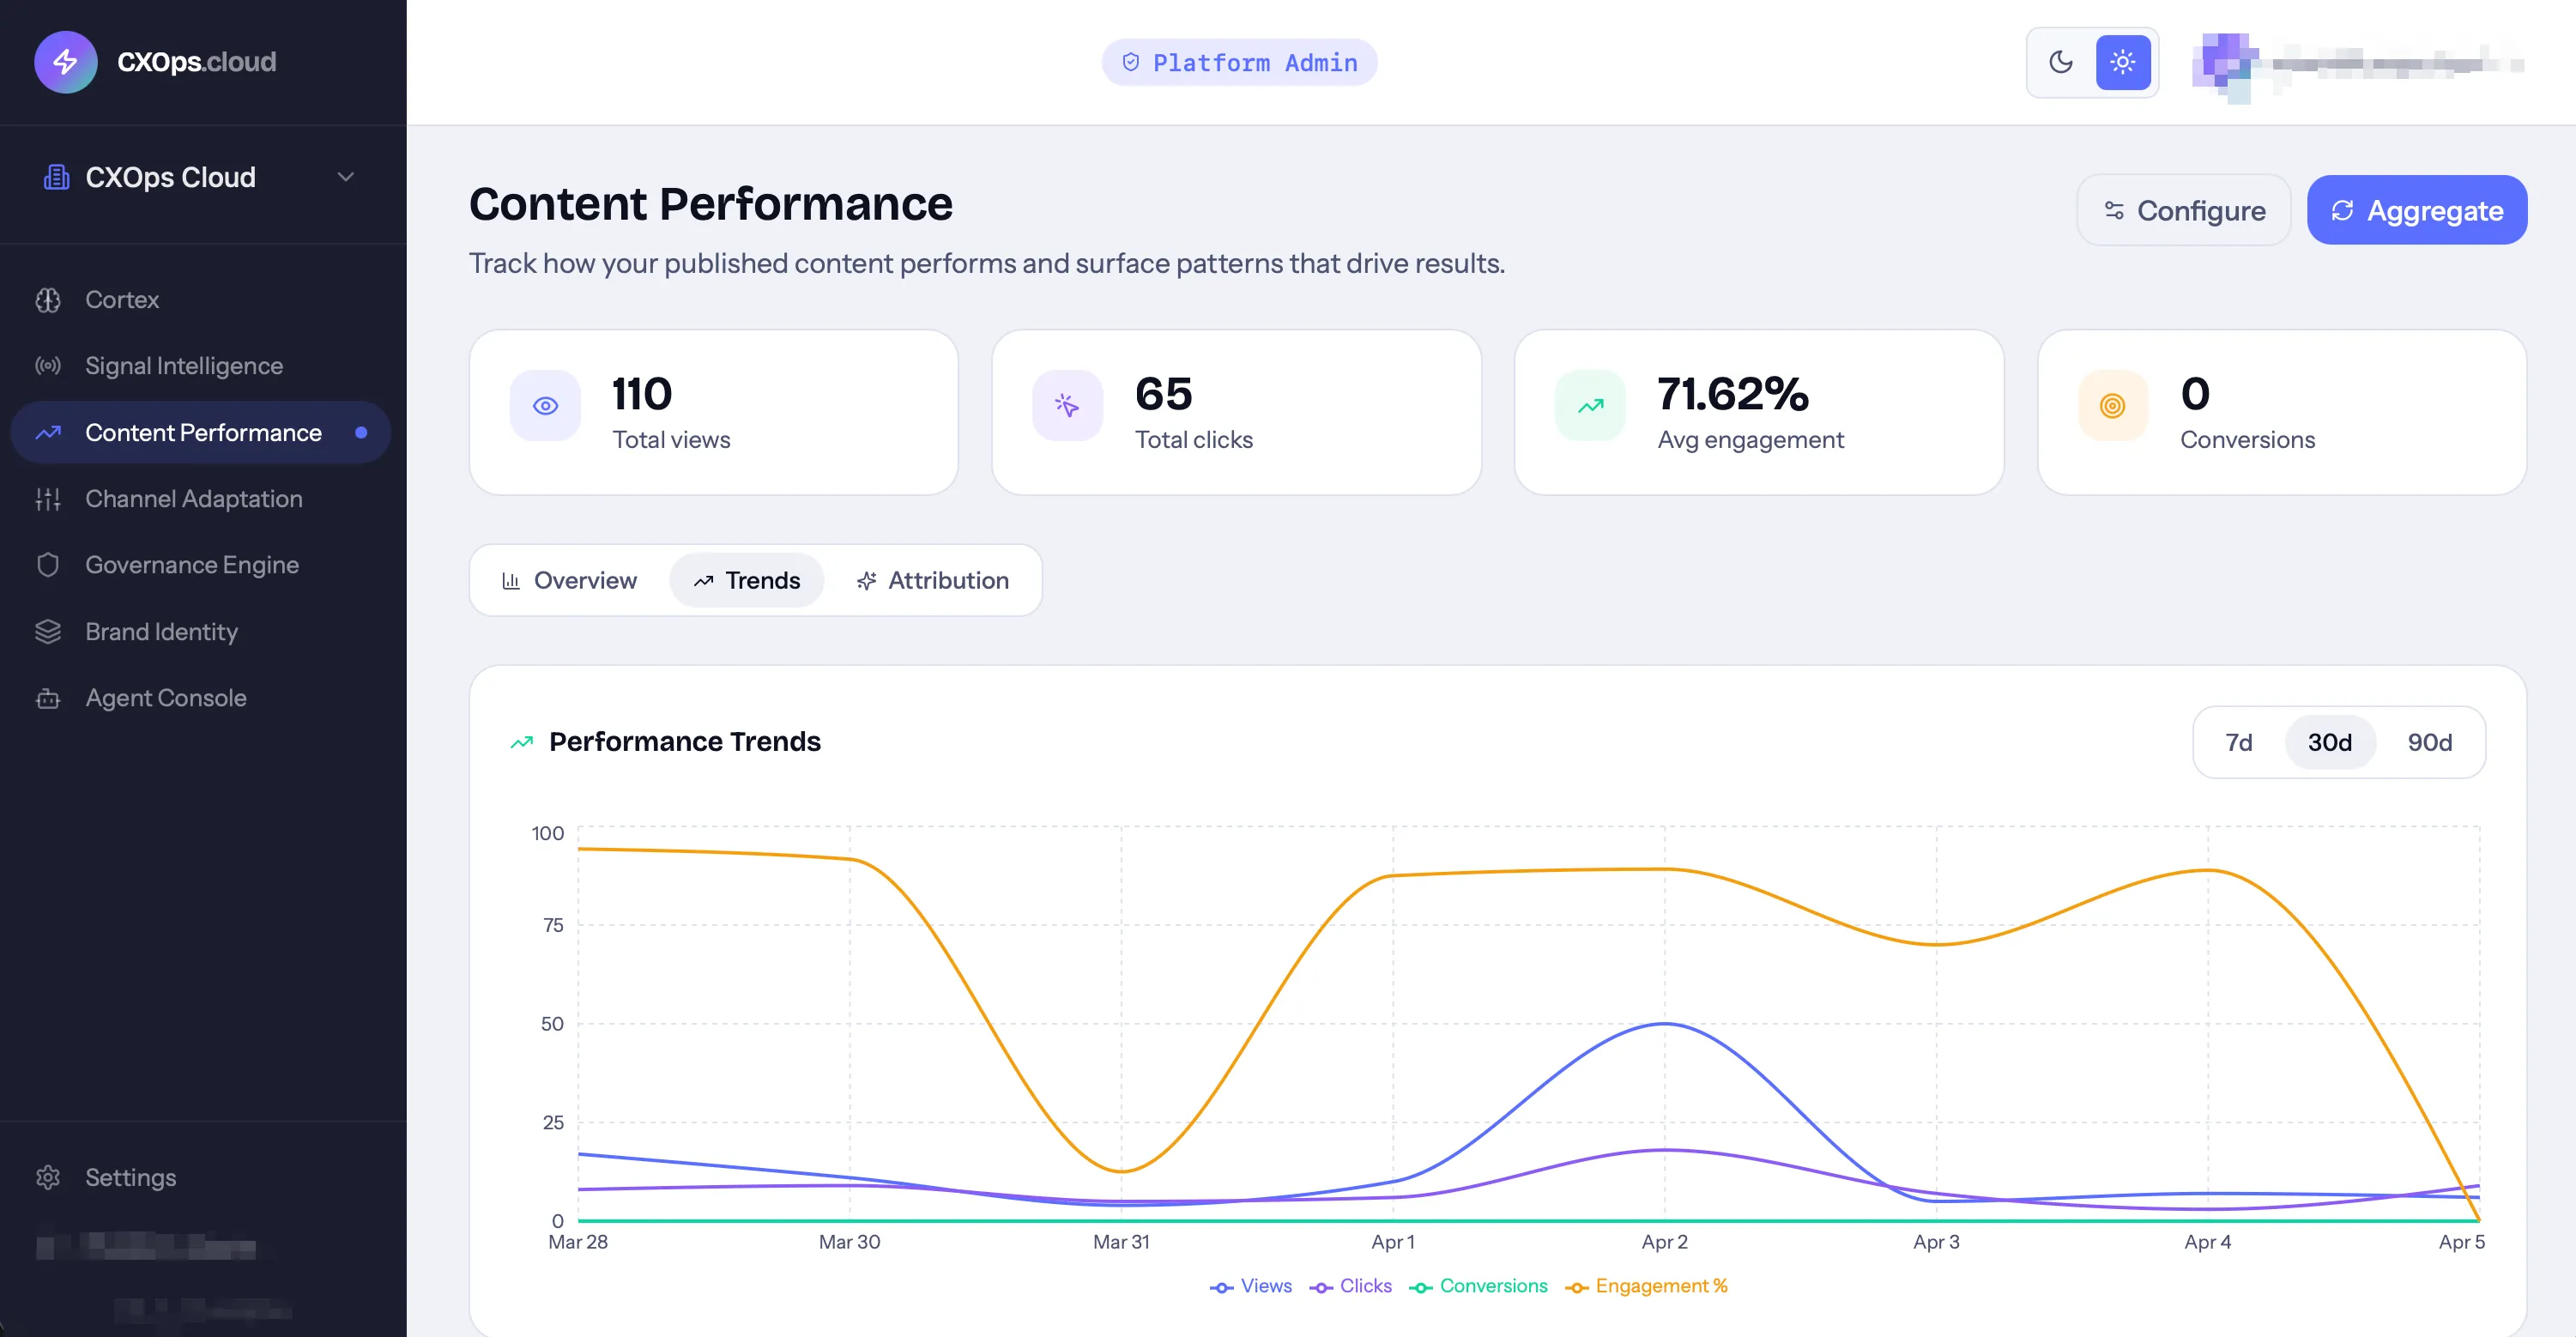Select the Trends tab
Image resolution: width=2576 pixels, height=1337 pixels.
[746, 580]
